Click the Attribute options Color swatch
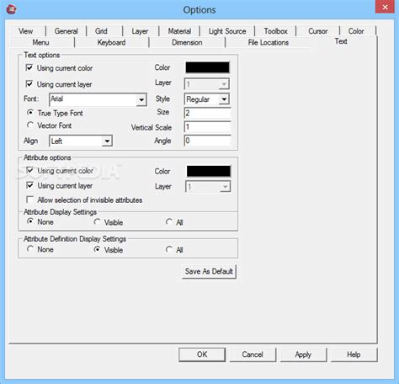The image size is (399, 384). click(x=209, y=171)
